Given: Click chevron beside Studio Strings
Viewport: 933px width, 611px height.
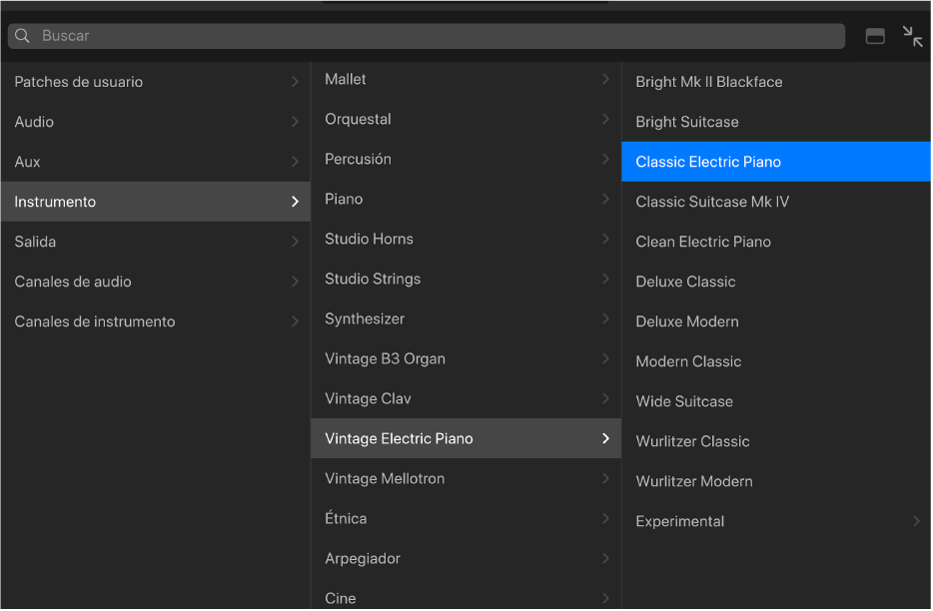Looking at the screenshot, I should (x=605, y=279).
